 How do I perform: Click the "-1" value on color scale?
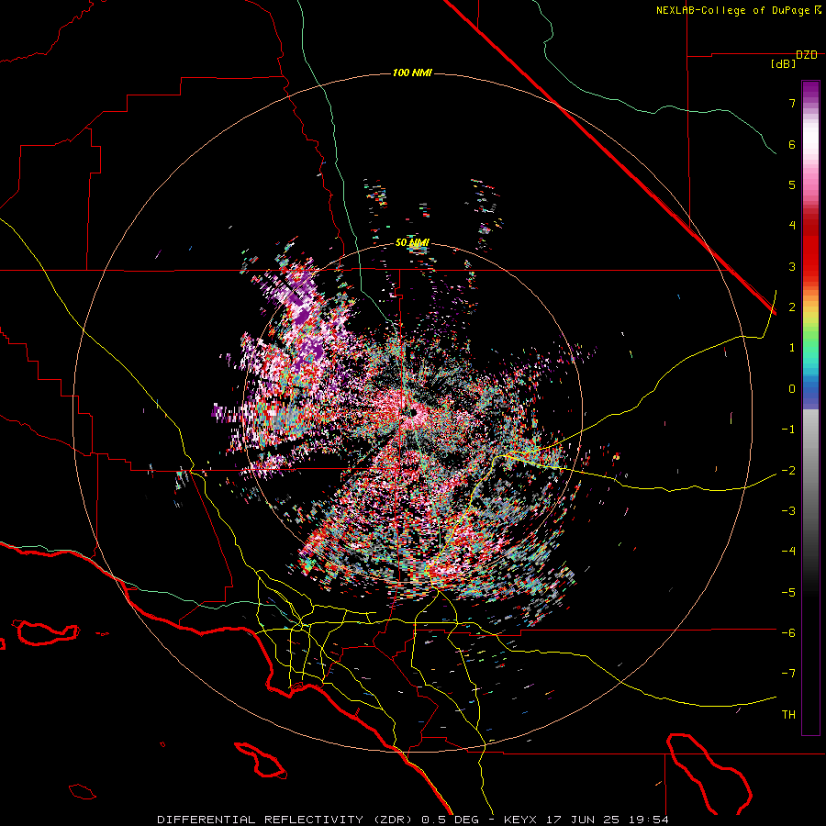[788, 430]
